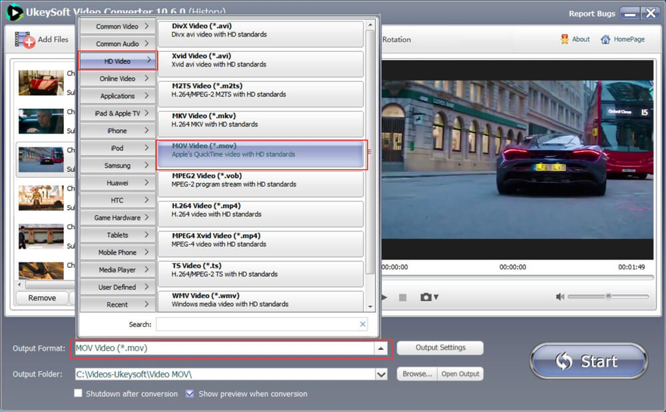The height and width of the screenshot is (412, 666).
Task: Expand the Common Audio category
Action: tap(118, 44)
